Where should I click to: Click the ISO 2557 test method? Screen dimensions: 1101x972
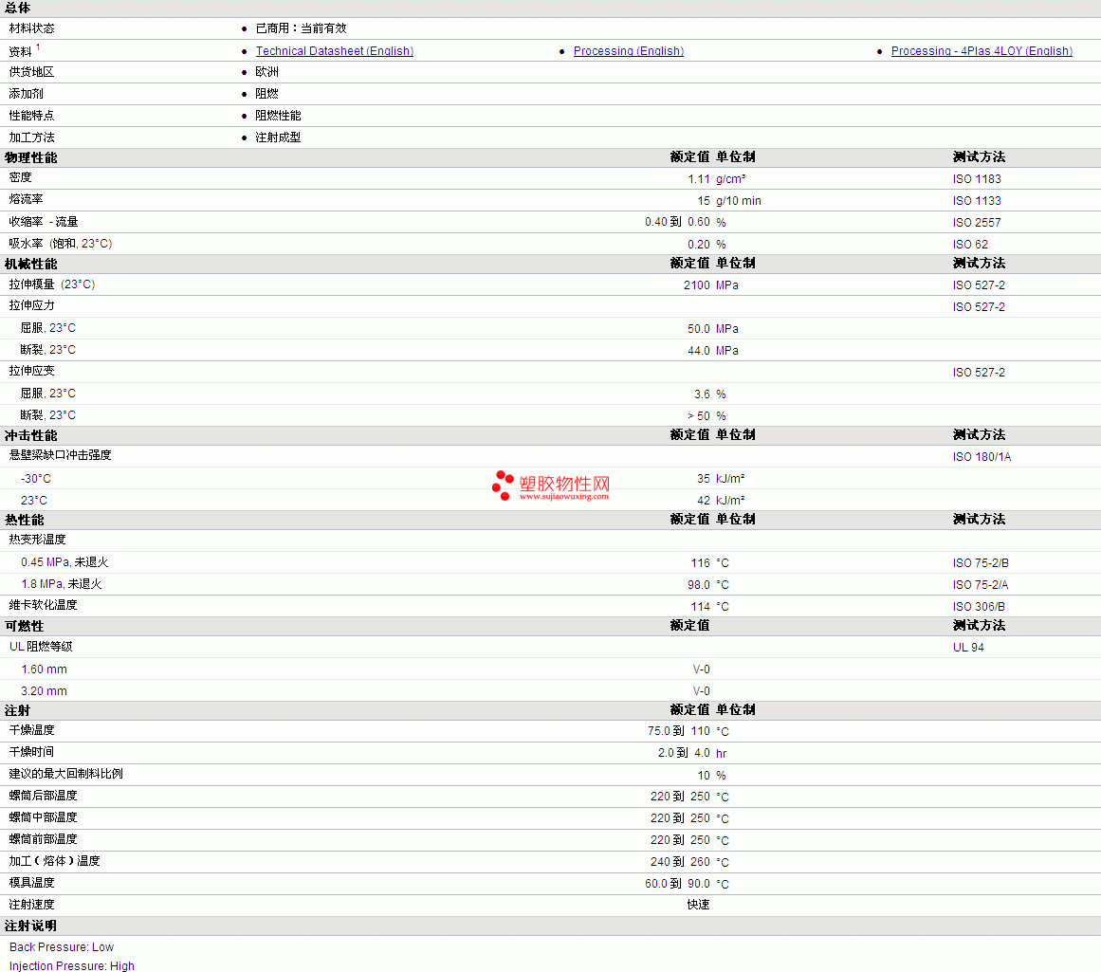tap(977, 223)
